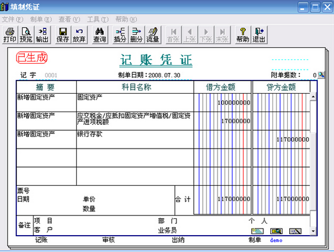Click the 备注 label cell

coord(25,225)
